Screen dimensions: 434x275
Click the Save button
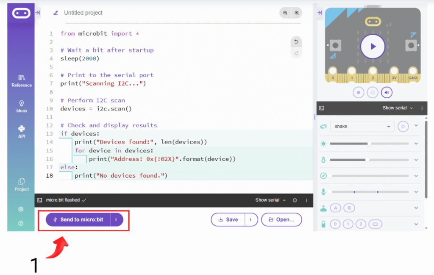tap(228, 220)
